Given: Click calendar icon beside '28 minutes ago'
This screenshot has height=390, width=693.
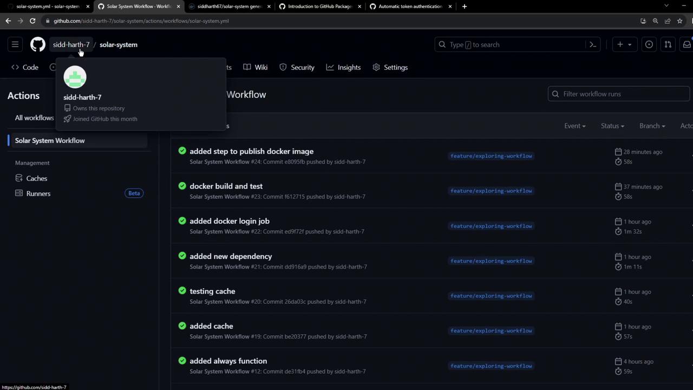Looking at the screenshot, I should tap(618, 152).
